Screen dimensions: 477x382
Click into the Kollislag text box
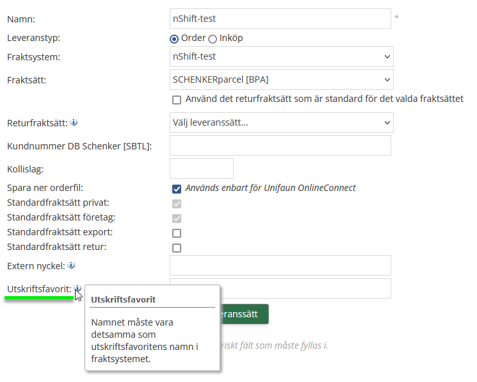click(201, 169)
